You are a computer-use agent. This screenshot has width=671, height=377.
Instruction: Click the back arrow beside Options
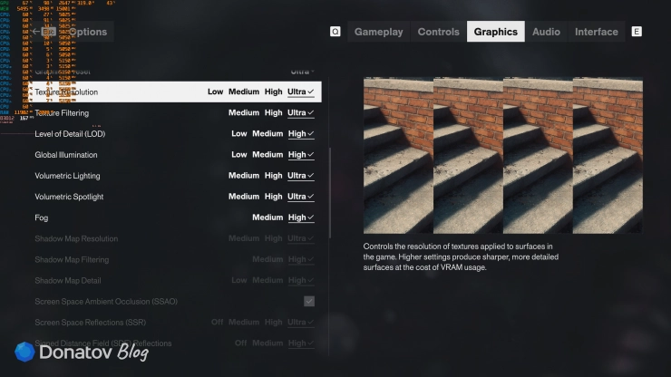coord(36,32)
